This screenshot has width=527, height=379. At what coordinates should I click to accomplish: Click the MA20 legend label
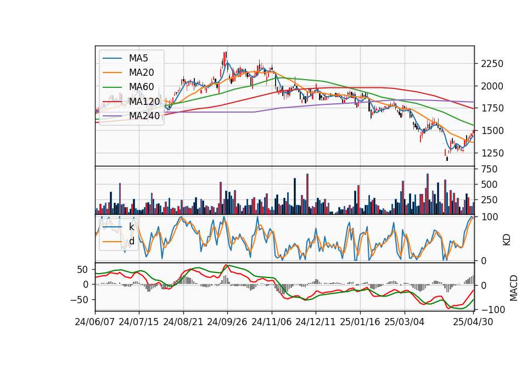pyautogui.click(x=141, y=73)
